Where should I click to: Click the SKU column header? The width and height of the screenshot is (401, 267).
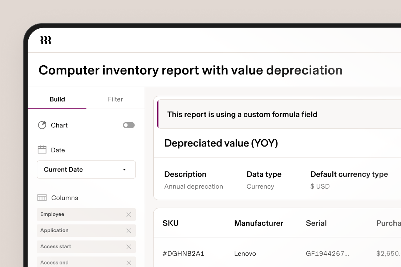(x=170, y=223)
